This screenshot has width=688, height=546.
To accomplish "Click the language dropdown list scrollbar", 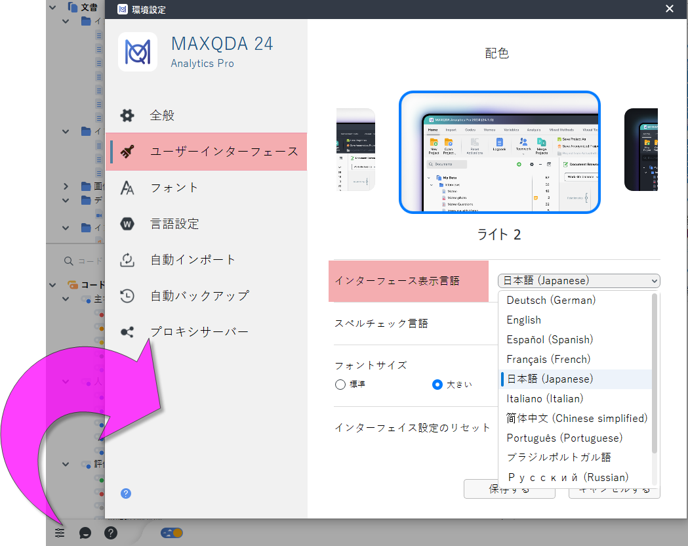I will (x=654, y=374).
